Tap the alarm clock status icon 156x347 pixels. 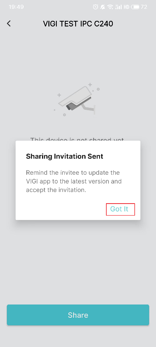pos(96,7)
